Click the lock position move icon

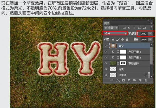pyautogui.click(x=122, y=40)
